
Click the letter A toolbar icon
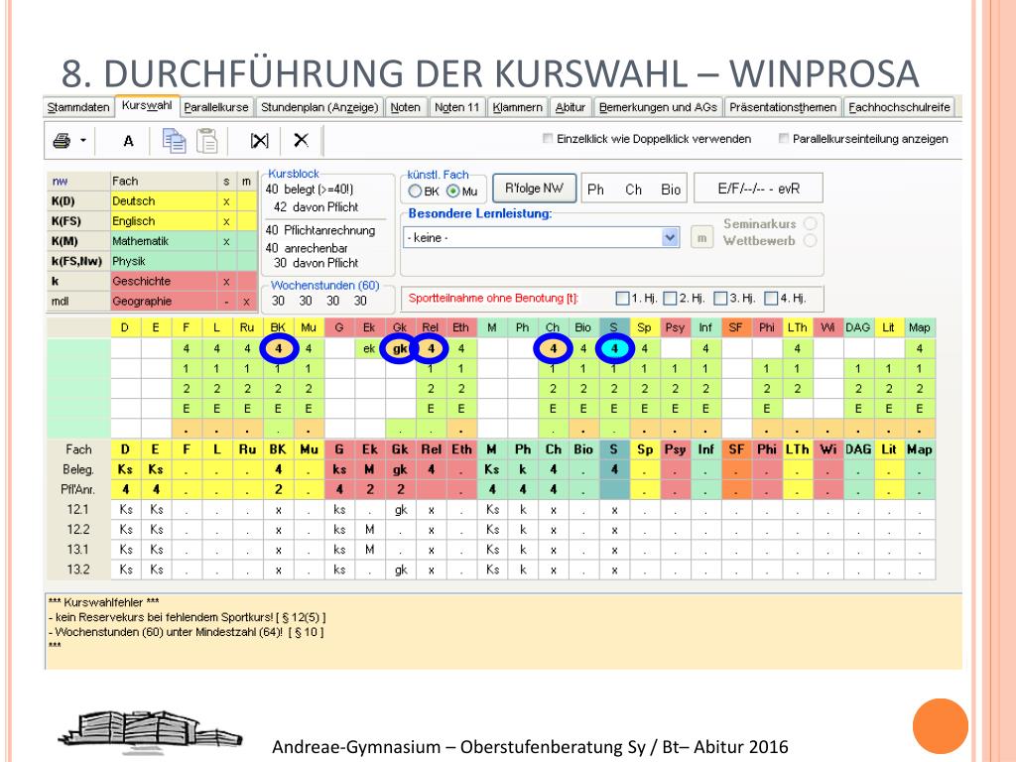pyautogui.click(x=128, y=141)
